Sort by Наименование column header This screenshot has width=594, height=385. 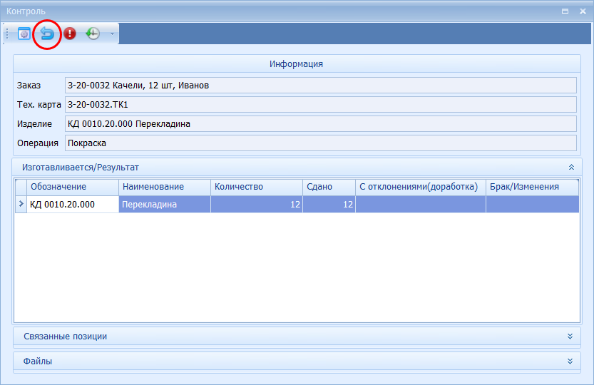164,187
